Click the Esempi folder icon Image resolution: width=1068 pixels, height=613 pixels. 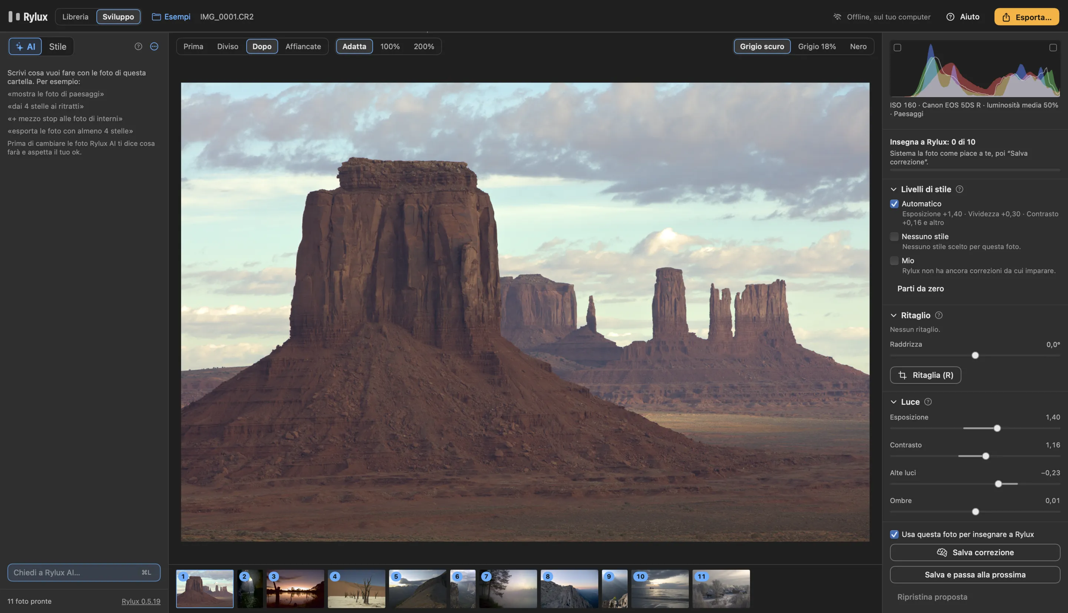tap(156, 17)
